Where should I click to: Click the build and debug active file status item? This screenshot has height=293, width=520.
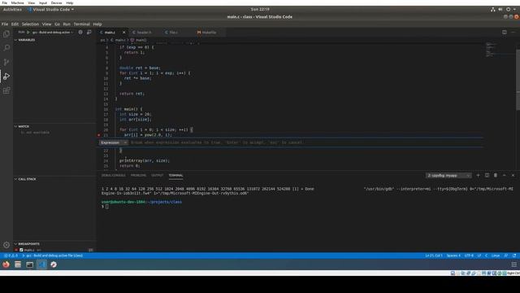[52, 256]
